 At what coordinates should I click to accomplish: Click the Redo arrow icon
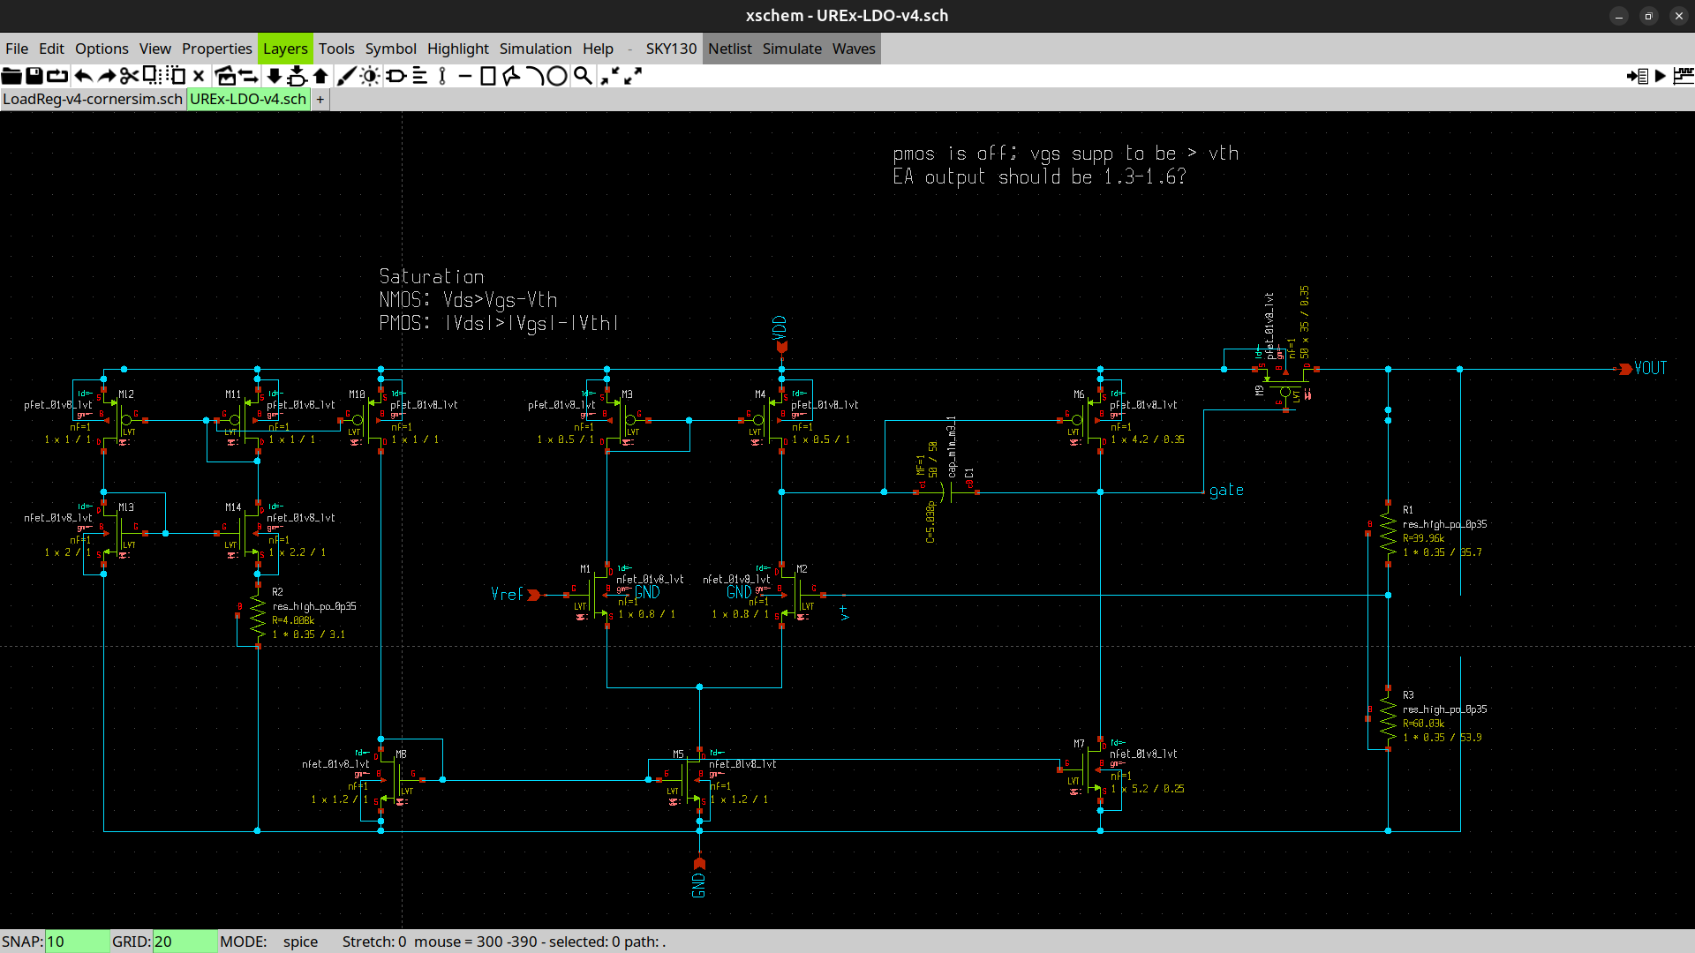[107, 76]
